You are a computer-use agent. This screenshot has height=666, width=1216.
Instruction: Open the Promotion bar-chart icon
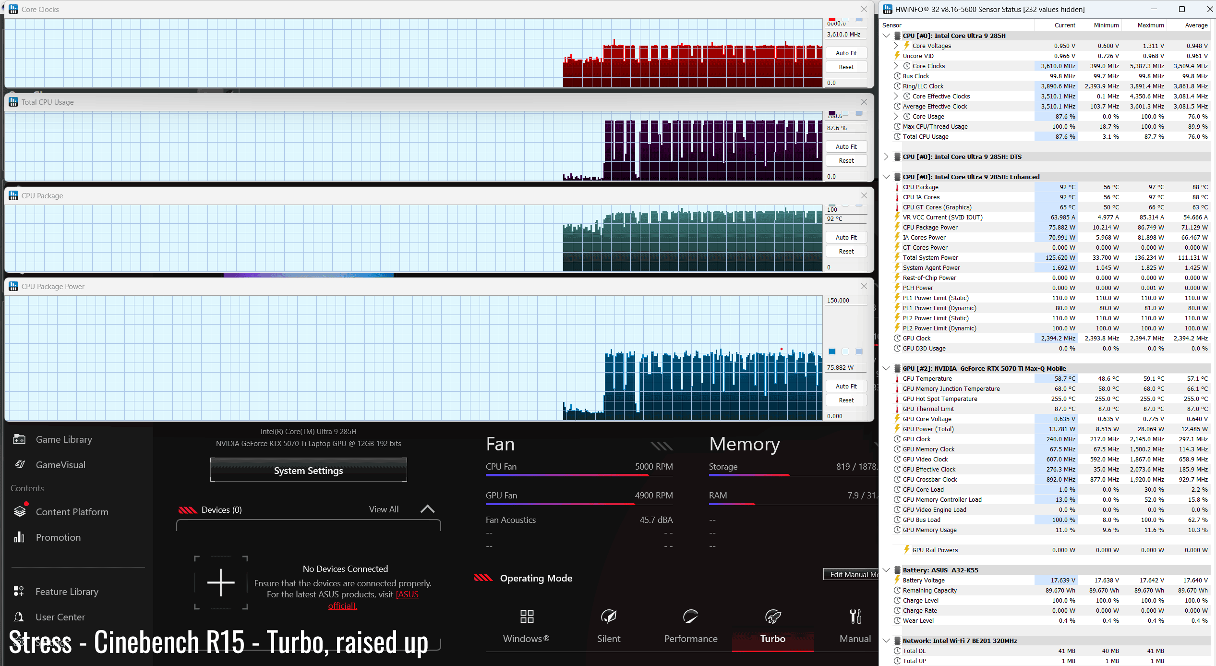coord(19,537)
